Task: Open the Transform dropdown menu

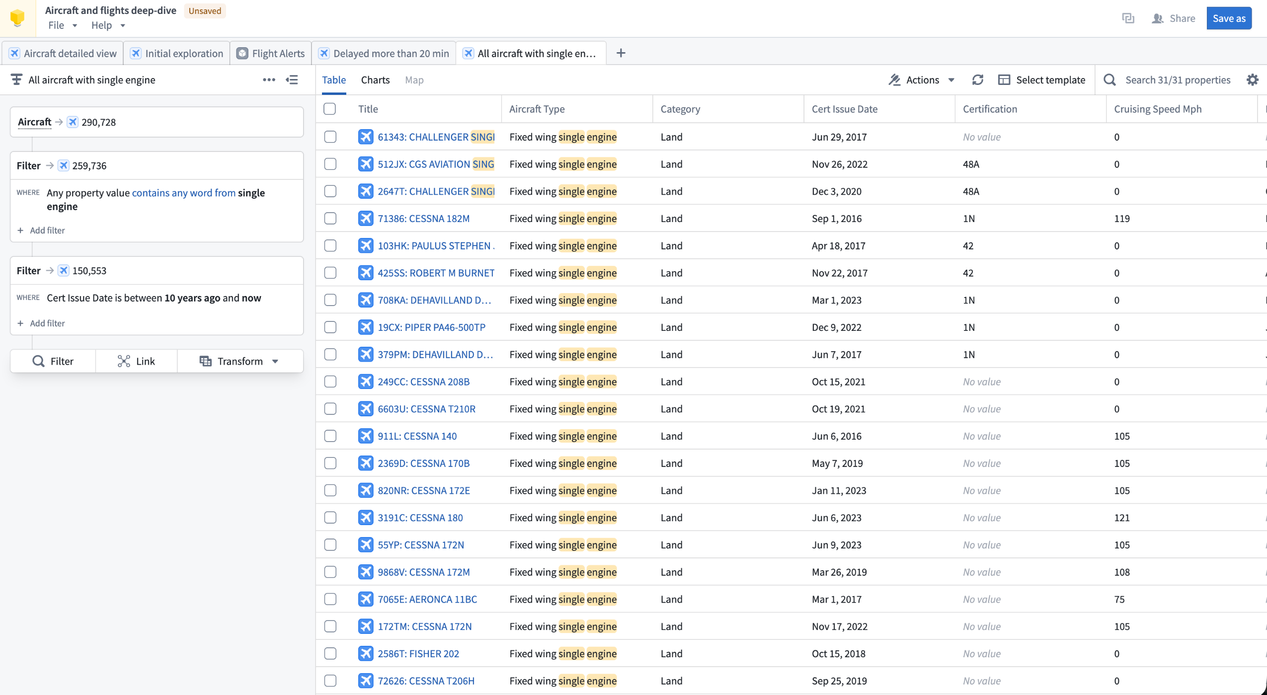Action: [x=239, y=361]
